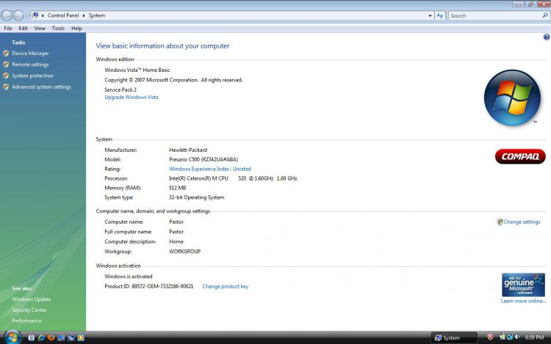Open the address bar history dropdown
Screen dimensions: 551x344
tap(430, 16)
